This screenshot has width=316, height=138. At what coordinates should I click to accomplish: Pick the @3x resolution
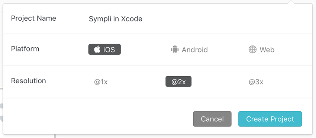coord(256,82)
